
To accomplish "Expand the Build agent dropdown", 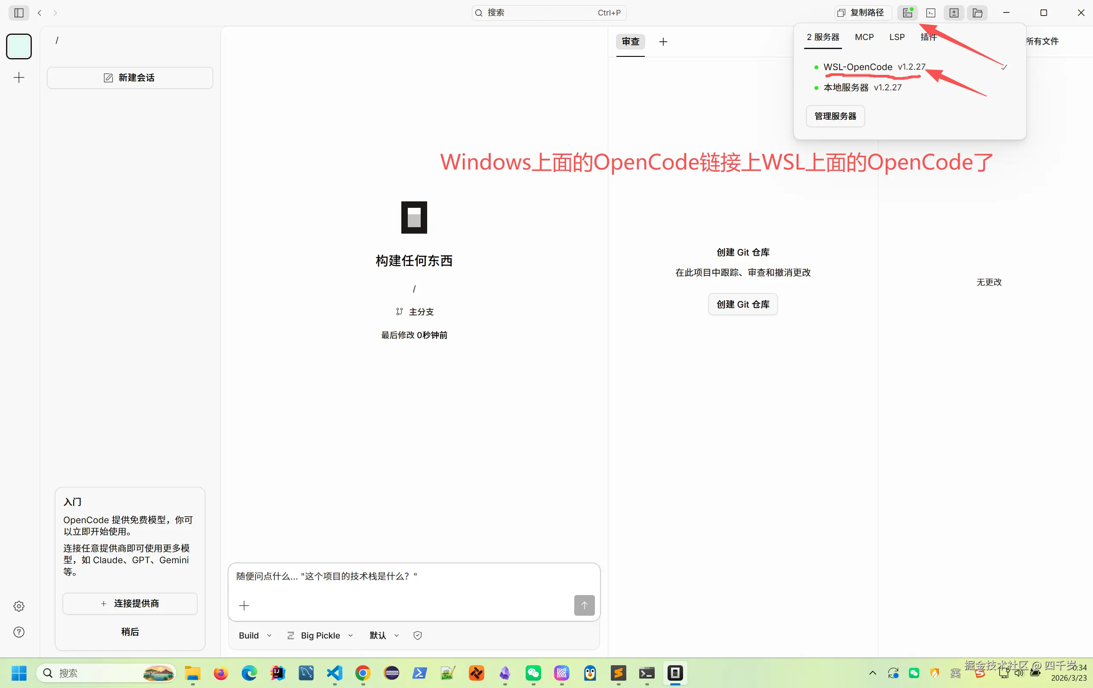I will pyautogui.click(x=255, y=636).
